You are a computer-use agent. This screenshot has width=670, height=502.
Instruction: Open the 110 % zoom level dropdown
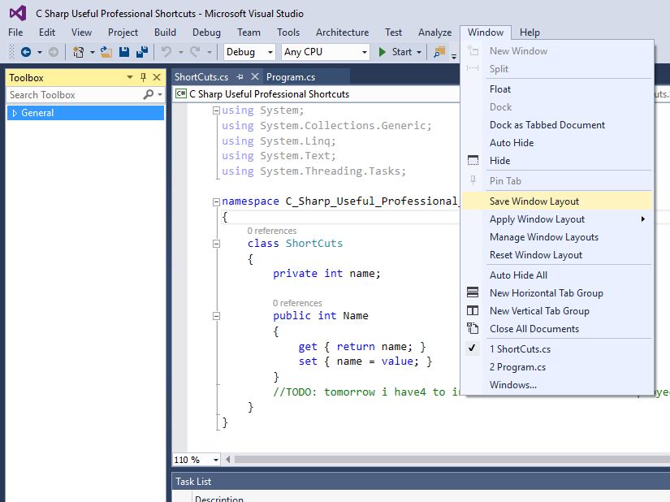coord(214,460)
